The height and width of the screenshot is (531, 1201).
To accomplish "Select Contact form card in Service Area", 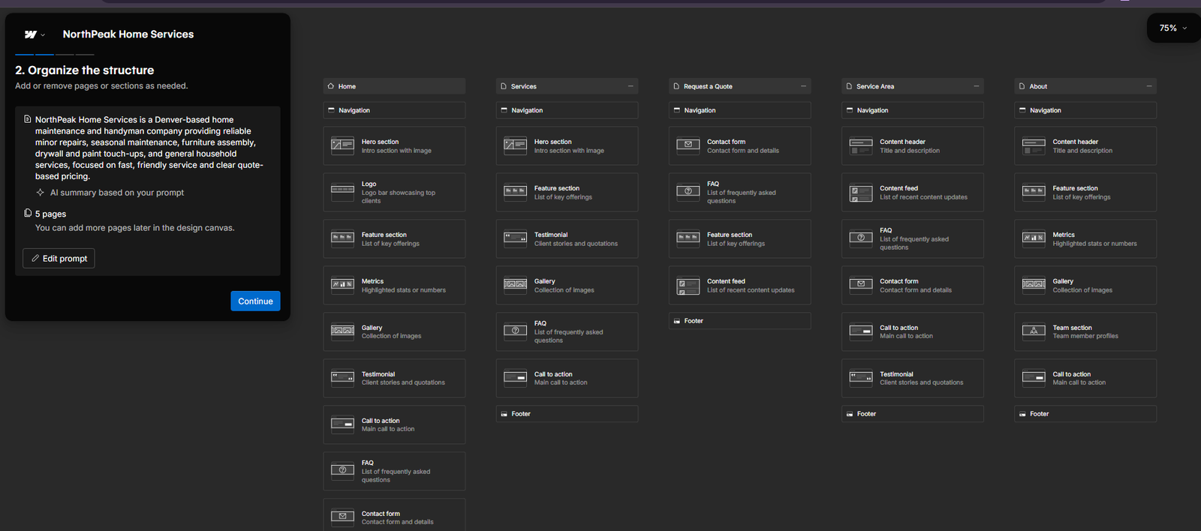I will click(x=912, y=285).
